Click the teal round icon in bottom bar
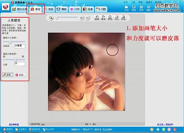The width and height of the screenshot is (184, 133). (x=158, y=129)
